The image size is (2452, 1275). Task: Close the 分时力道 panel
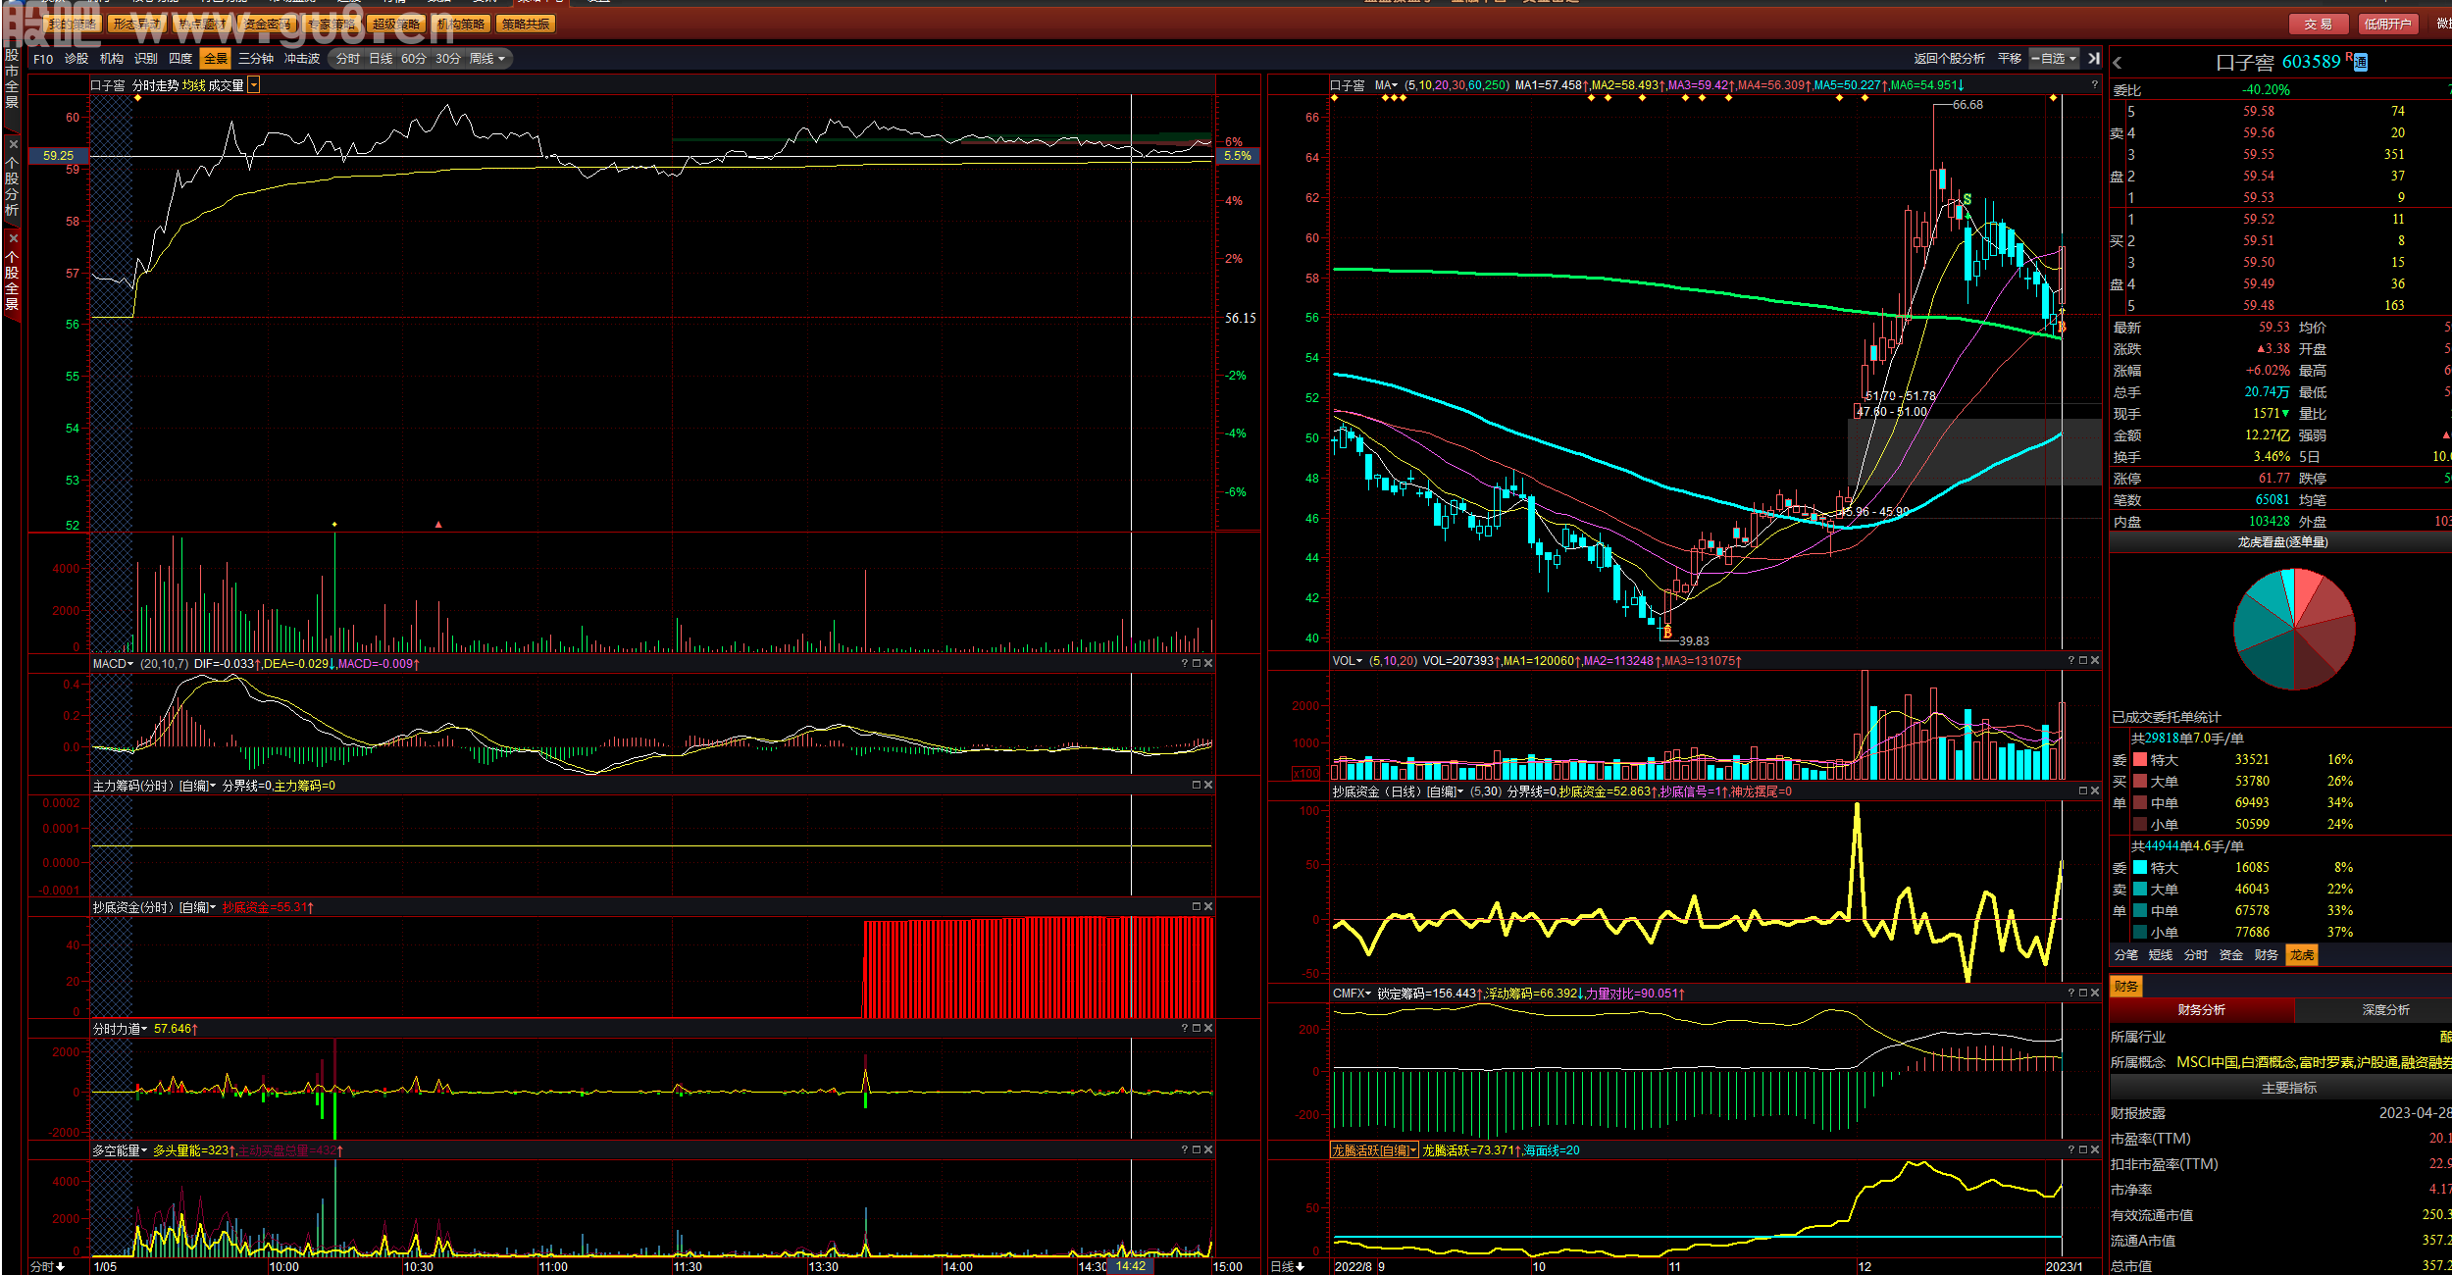coord(1208,1029)
